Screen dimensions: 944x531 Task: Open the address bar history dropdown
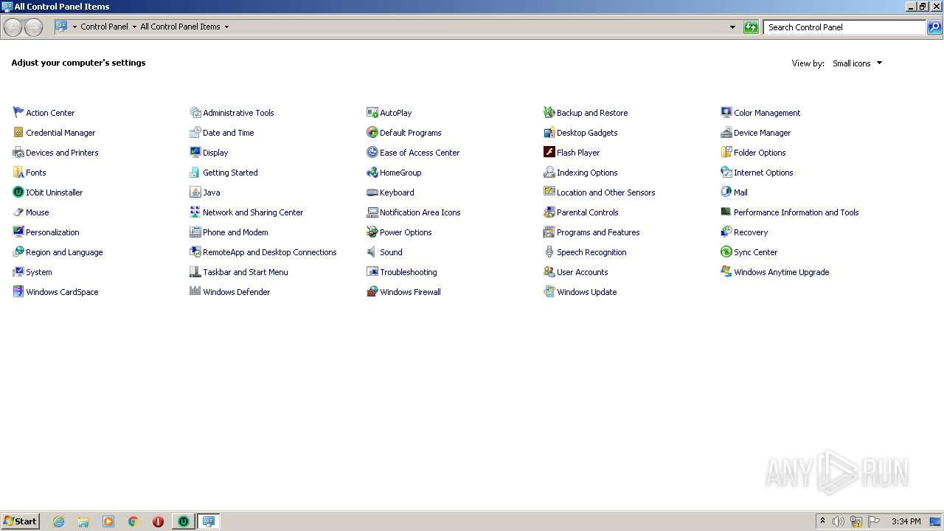pyautogui.click(x=732, y=27)
